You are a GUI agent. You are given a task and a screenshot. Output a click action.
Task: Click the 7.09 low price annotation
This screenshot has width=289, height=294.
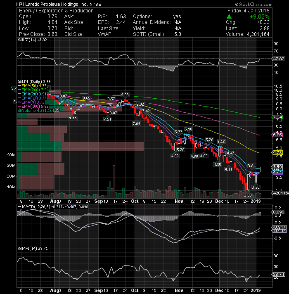pyautogui.click(x=136, y=123)
